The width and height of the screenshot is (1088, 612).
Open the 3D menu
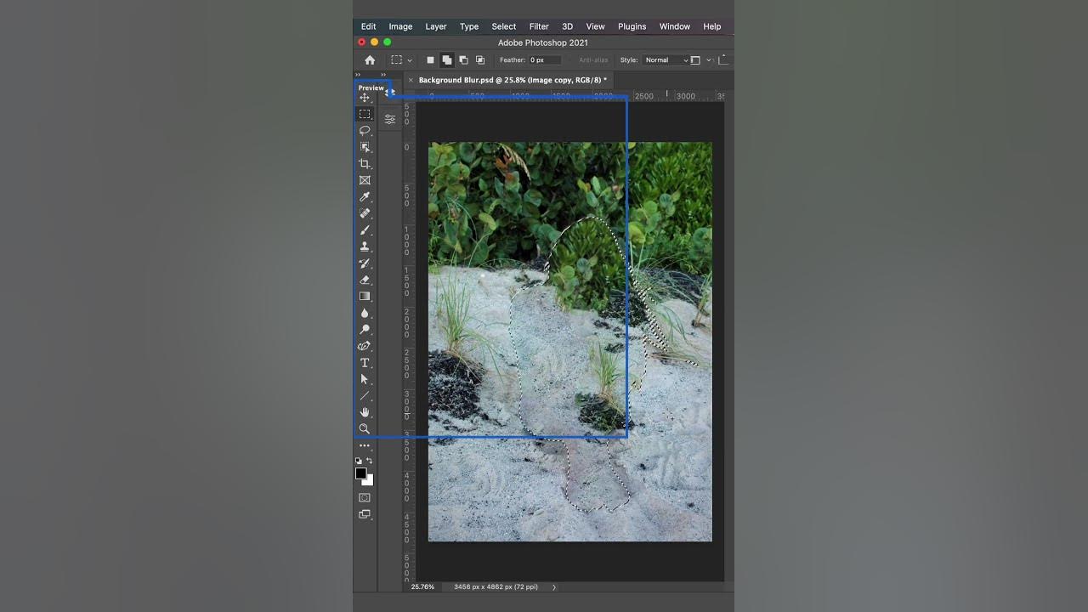coord(567,26)
